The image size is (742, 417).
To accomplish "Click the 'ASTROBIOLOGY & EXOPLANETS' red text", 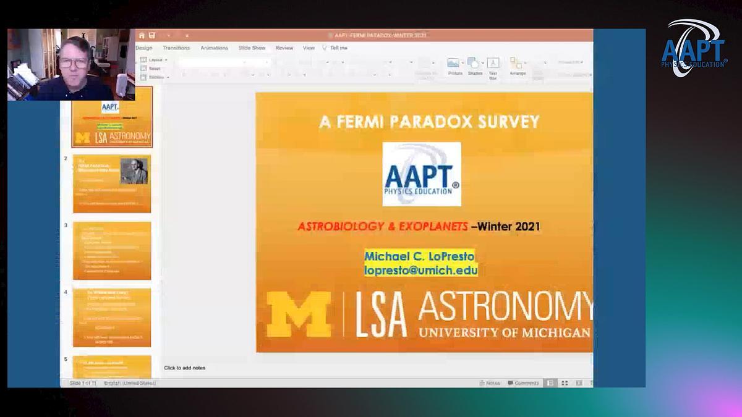I will click(383, 227).
